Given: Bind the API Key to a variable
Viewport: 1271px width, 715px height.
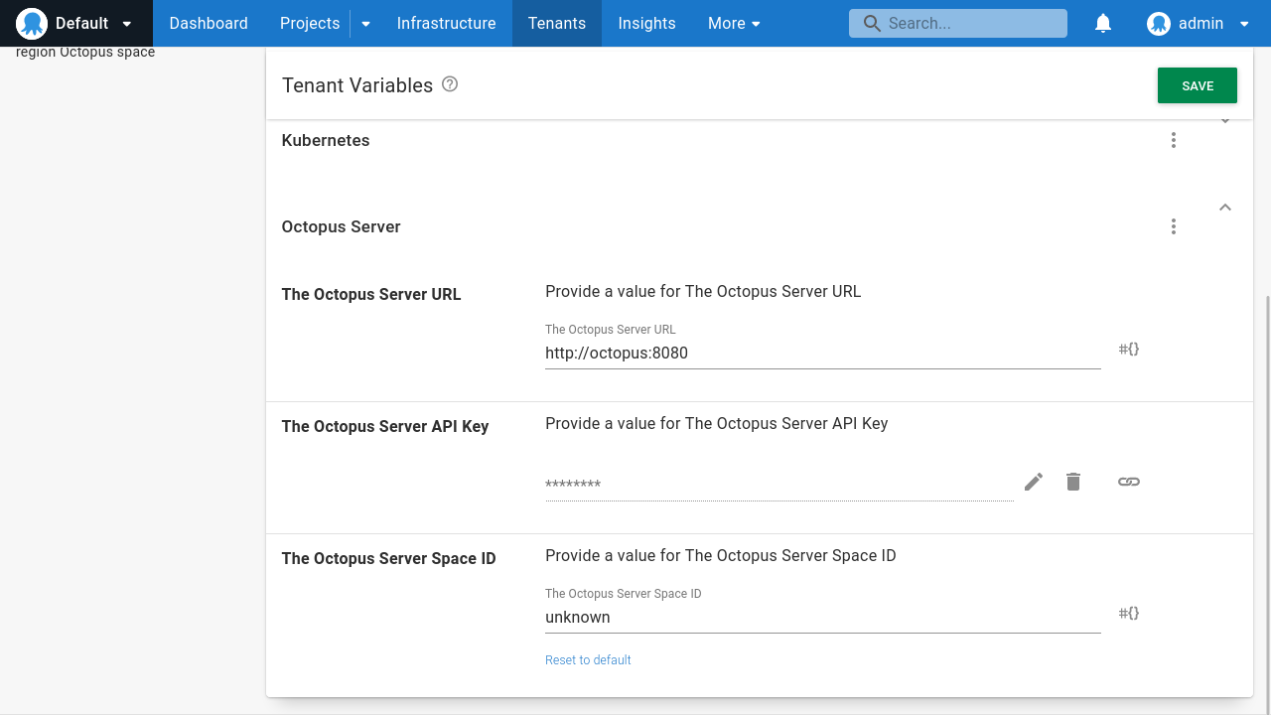Looking at the screenshot, I should pyautogui.click(x=1128, y=482).
